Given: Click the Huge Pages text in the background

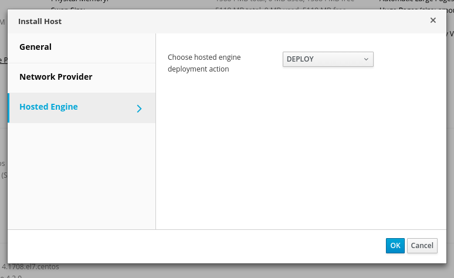Looking at the screenshot, I should pos(405,9).
